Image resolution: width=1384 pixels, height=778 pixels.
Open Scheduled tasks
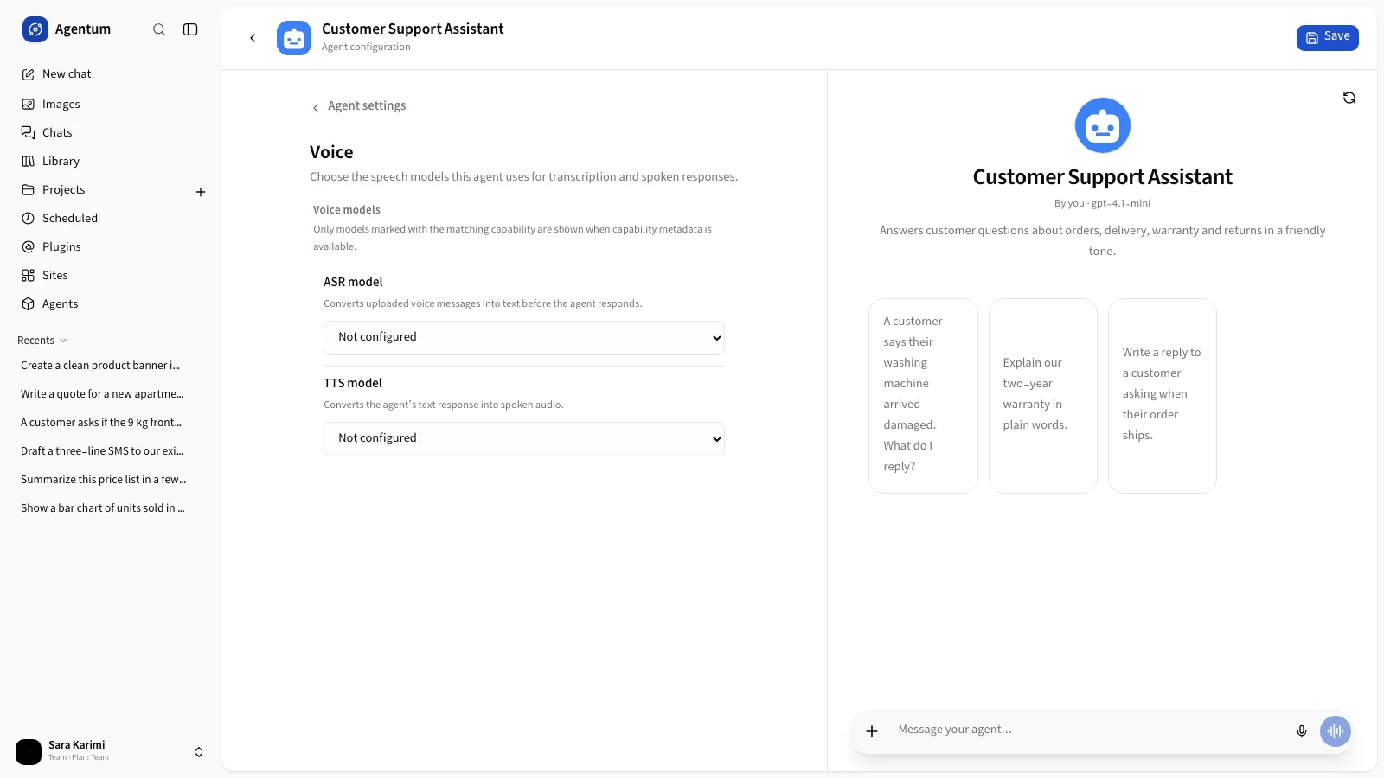111,218
